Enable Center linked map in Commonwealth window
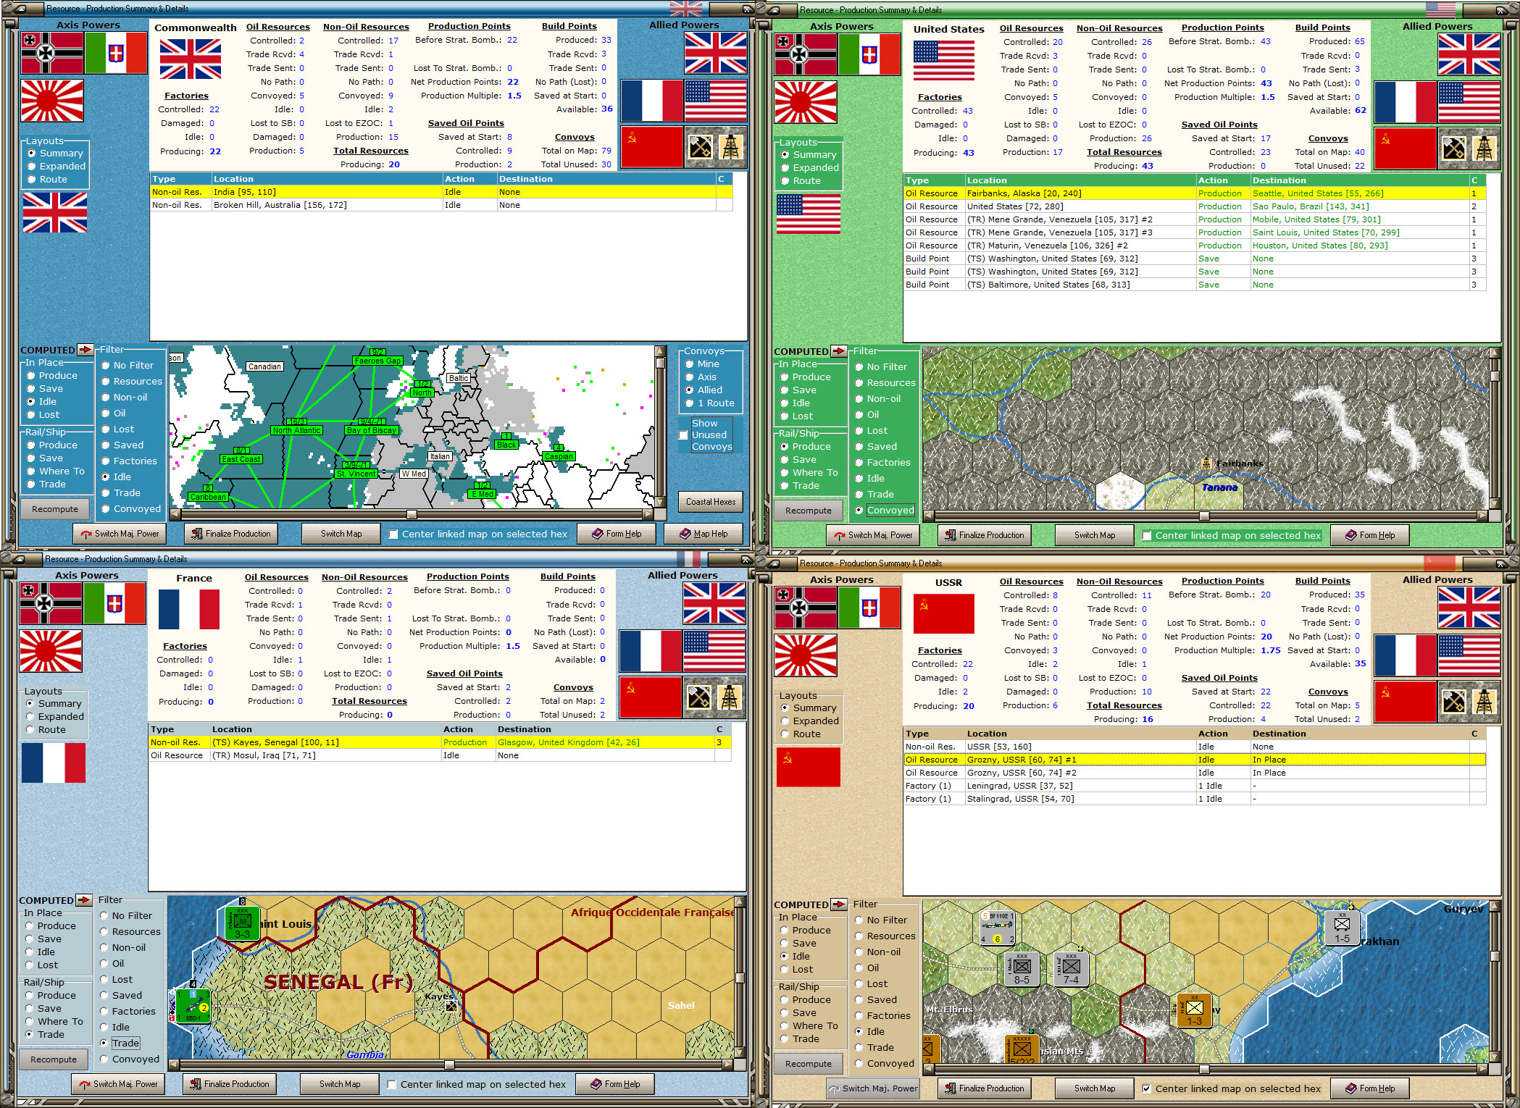 coord(393,534)
